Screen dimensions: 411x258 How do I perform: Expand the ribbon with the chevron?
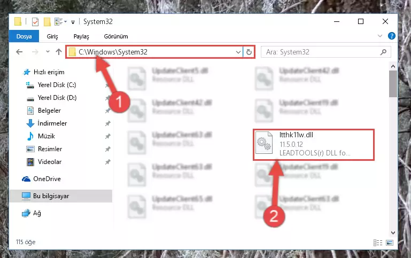coord(380,36)
